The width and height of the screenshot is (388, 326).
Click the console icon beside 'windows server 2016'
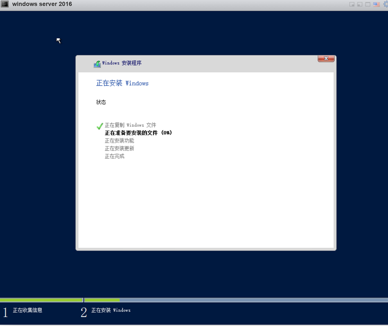click(x=4, y=4)
